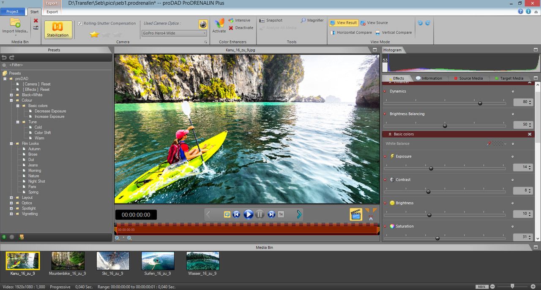Open Import Media in Media Bin
The height and width of the screenshot is (290, 541).
[15, 26]
